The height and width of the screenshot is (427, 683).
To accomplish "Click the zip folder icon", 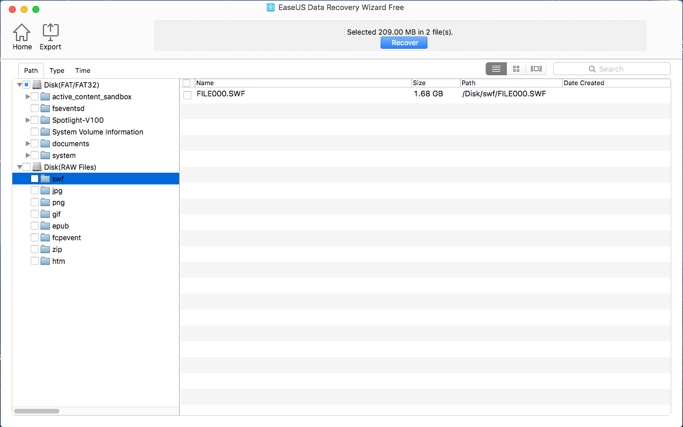I will tap(45, 249).
